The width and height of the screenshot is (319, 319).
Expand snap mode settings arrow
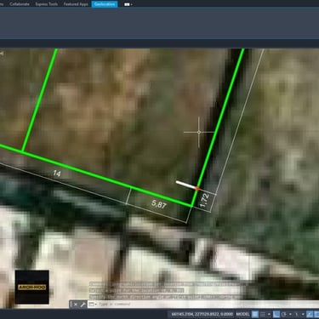[x=269, y=314]
